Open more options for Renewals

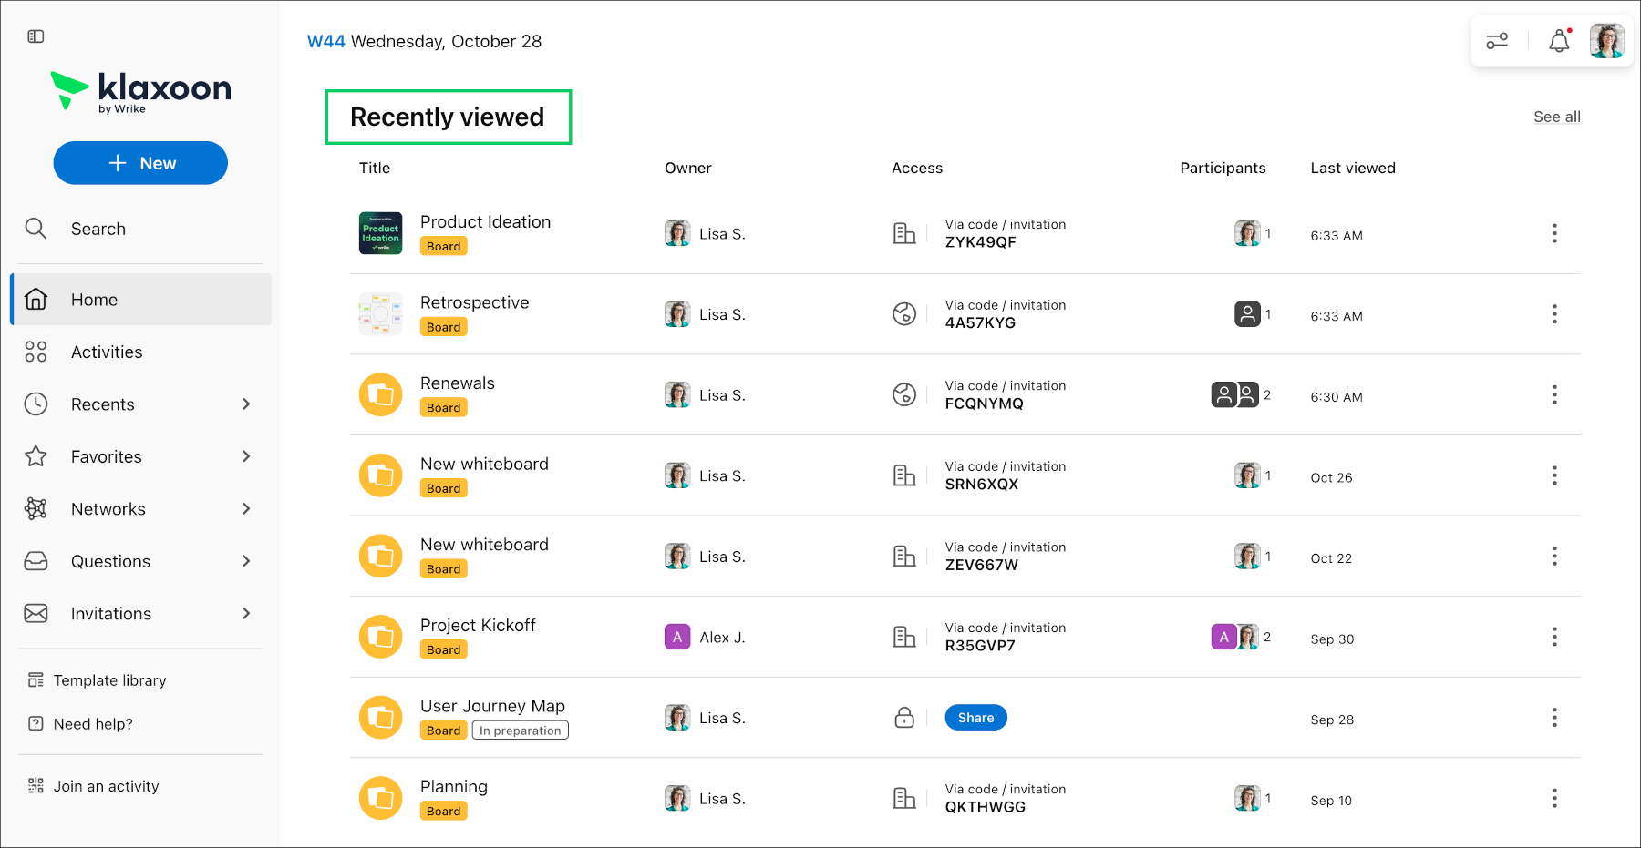1554,394
